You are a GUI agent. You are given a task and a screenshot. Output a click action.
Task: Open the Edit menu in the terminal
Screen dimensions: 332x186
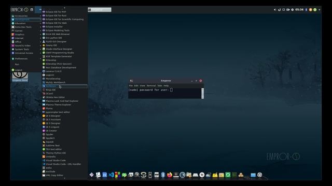(136, 86)
